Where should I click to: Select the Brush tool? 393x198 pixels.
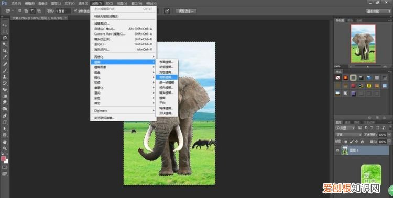click(x=5, y=71)
